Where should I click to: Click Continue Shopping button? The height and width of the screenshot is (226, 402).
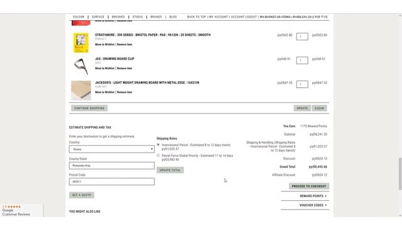pos(89,108)
